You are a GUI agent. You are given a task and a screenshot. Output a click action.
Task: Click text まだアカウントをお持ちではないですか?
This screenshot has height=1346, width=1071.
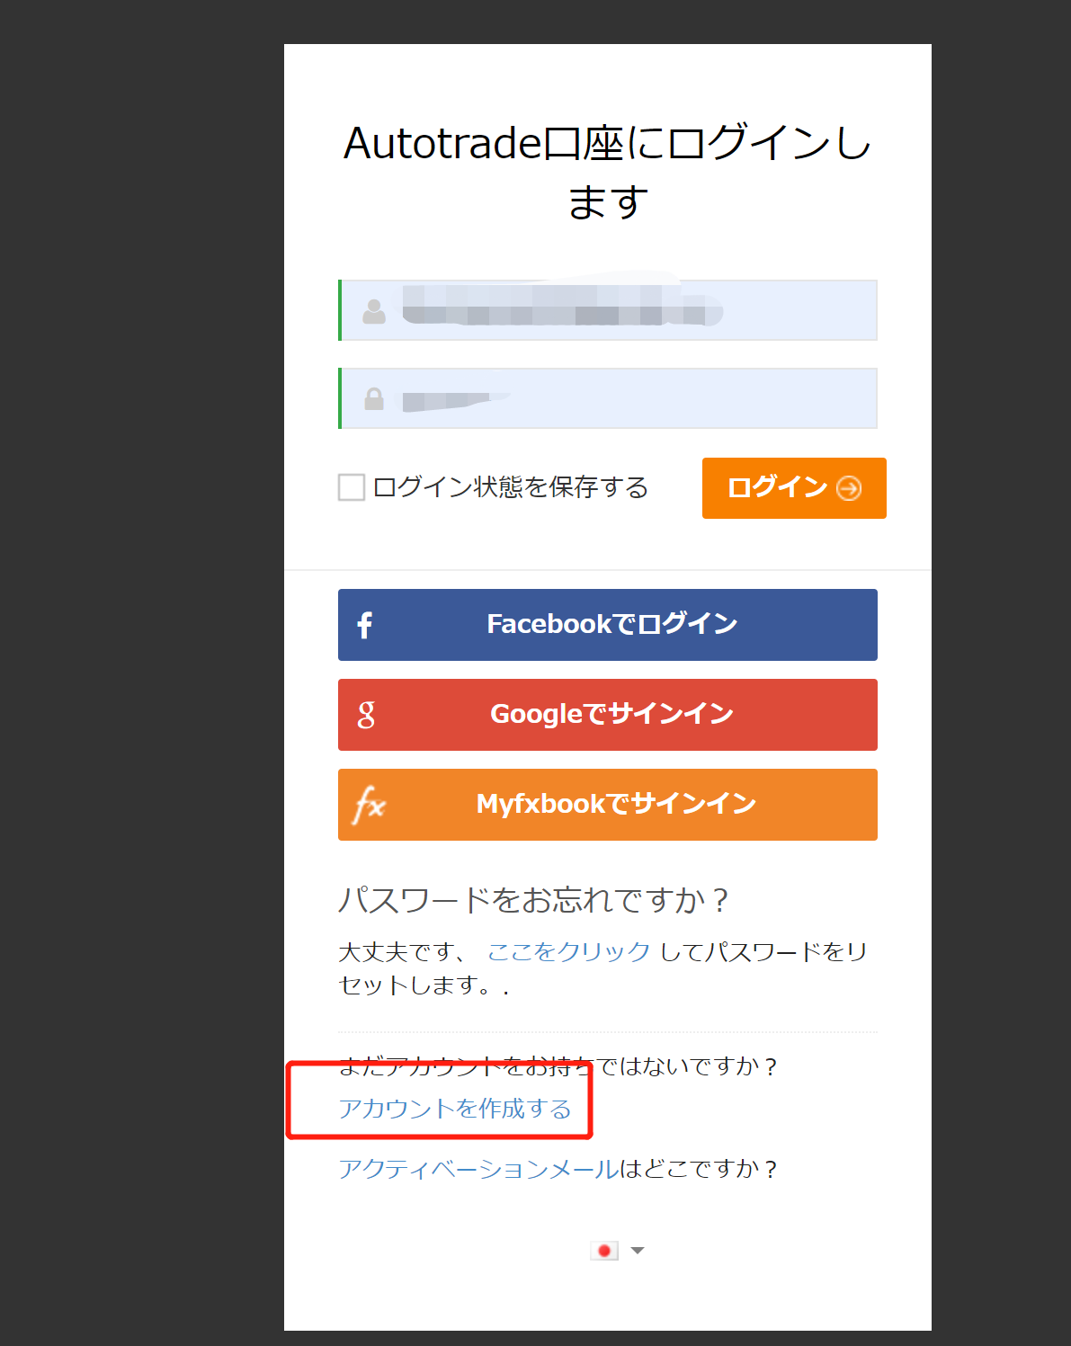pyautogui.click(x=558, y=1066)
